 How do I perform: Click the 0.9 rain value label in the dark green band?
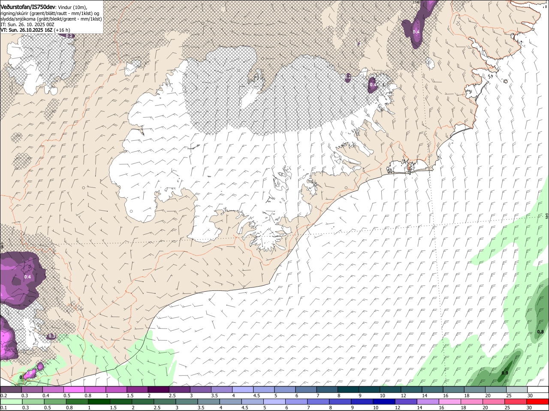point(505,373)
